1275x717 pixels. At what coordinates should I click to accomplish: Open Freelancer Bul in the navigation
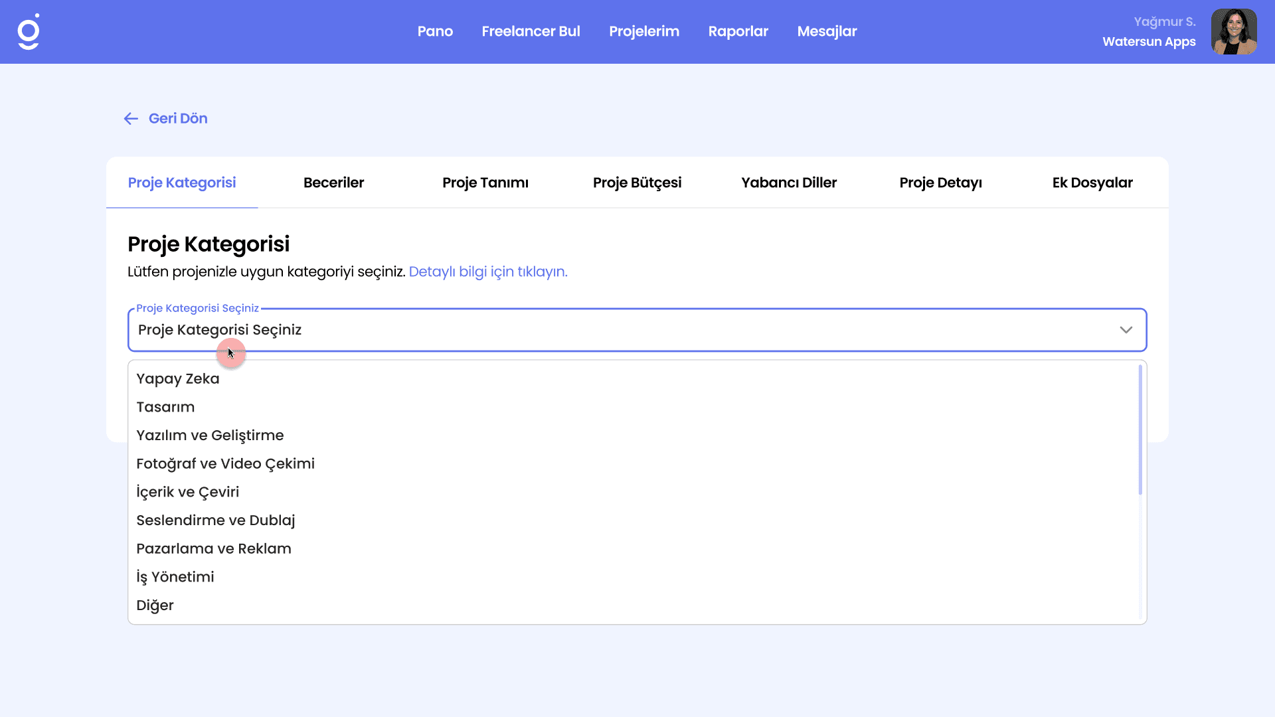click(531, 31)
